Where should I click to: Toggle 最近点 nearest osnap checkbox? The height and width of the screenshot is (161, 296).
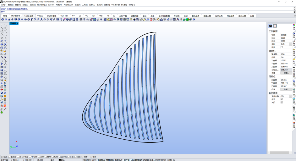point(9,157)
